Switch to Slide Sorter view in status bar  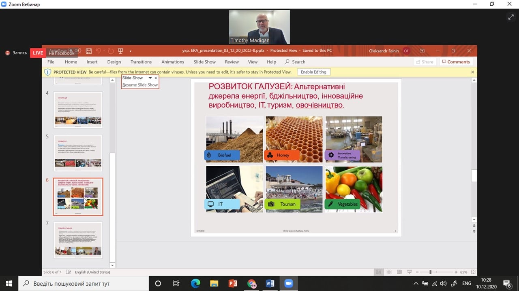(x=389, y=272)
